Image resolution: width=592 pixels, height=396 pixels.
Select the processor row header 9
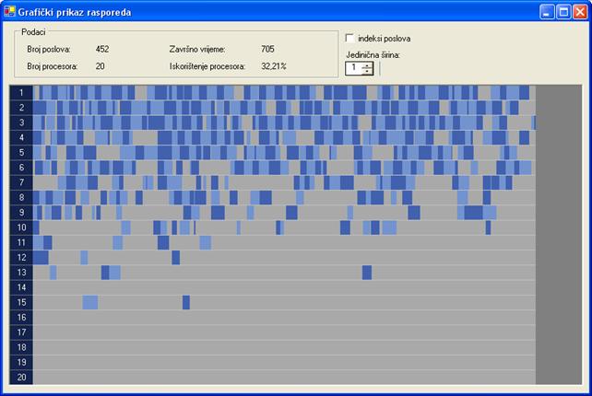coord(21,213)
